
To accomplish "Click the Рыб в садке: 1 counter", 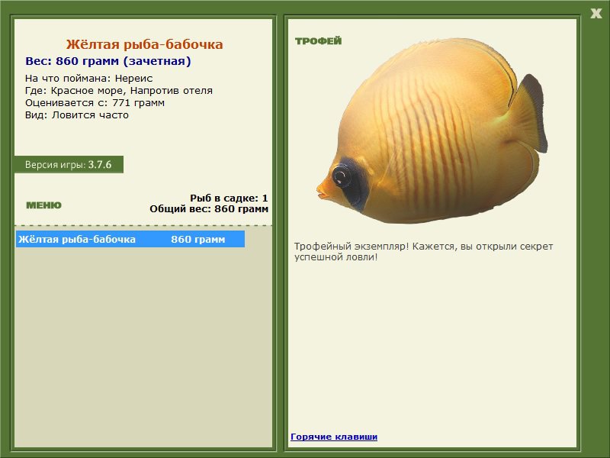I will (x=229, y=198).
